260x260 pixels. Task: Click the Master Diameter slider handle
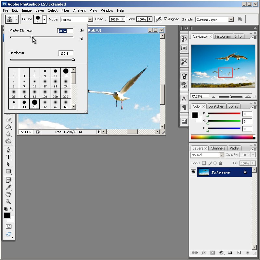click(32, 37)
